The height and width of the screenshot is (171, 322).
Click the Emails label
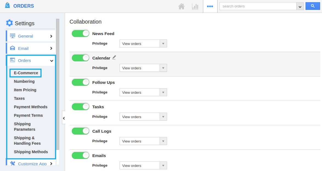pos(99,156)
